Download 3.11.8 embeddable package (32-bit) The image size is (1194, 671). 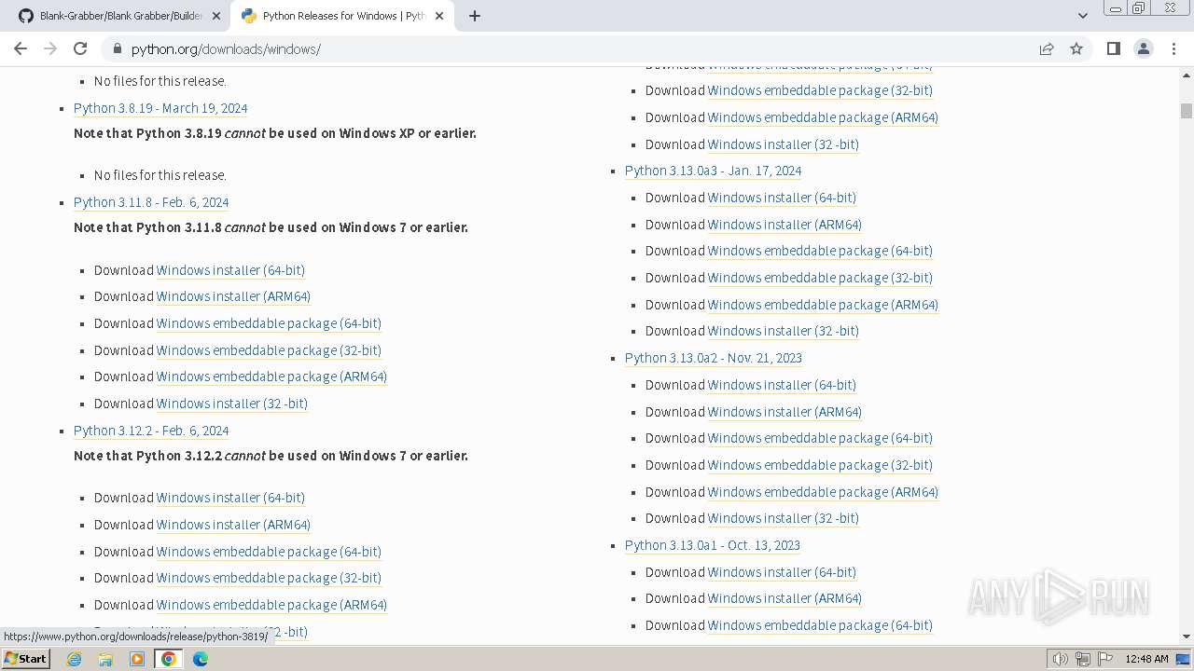(269, 350)
